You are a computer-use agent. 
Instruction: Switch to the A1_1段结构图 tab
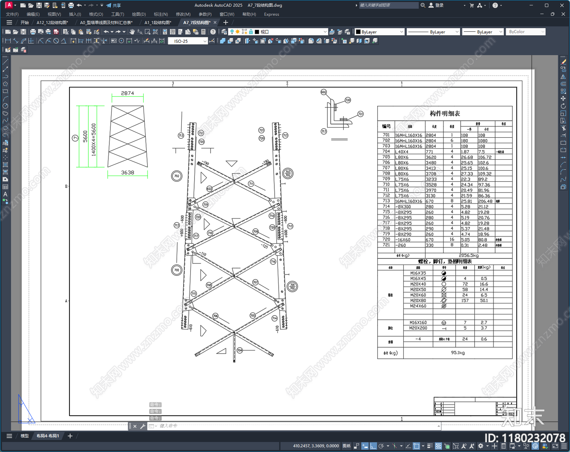tap(158, 22)
